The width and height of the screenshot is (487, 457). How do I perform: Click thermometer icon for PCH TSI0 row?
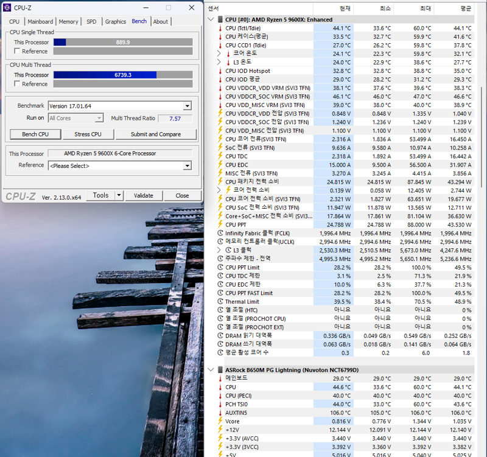point(220,404)
